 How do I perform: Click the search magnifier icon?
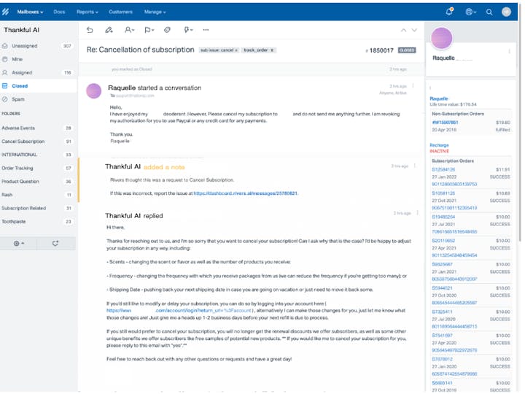click(489, 12)
